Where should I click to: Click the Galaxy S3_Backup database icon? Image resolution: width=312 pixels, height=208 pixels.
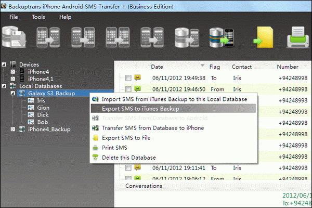tap(22, 93)
